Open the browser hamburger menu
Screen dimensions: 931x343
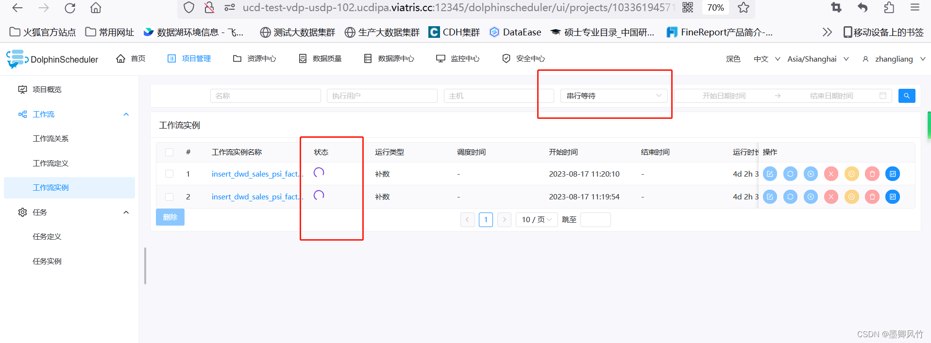(x=915, y=7)
